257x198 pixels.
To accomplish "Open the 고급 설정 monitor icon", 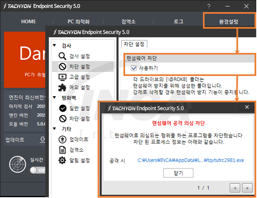I will 62,77.
